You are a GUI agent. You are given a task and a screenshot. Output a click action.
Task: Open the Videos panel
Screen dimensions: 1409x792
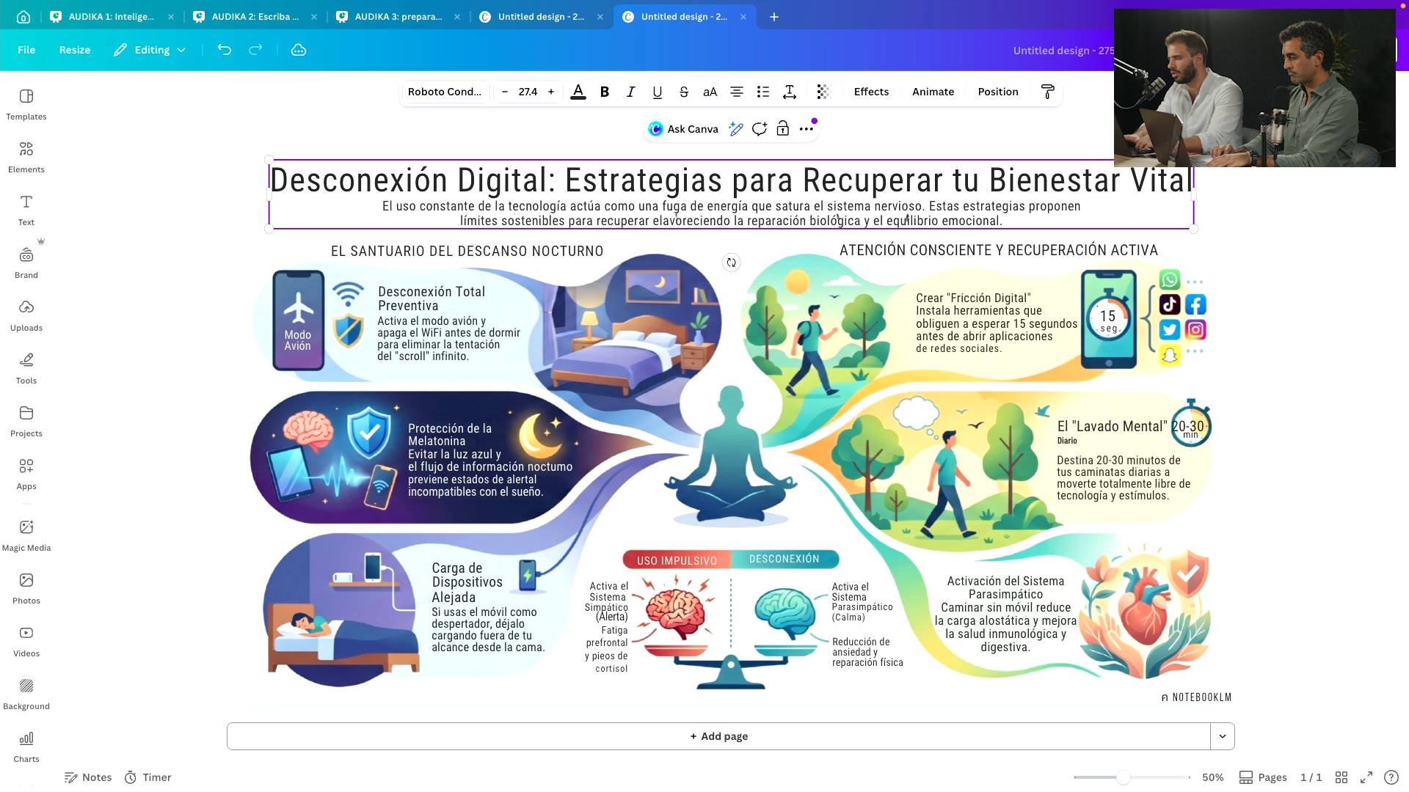point(26,642)
